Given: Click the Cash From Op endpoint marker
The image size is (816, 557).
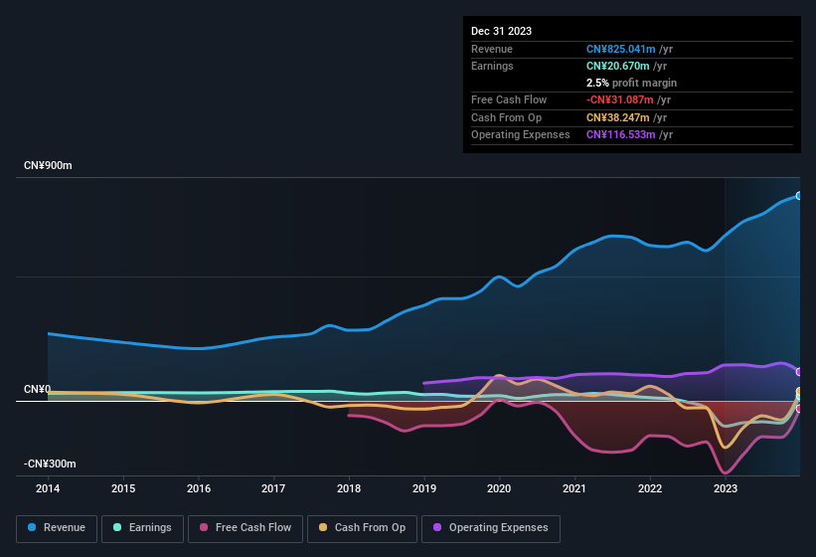Looking at the screenshot, I should 799,391.
